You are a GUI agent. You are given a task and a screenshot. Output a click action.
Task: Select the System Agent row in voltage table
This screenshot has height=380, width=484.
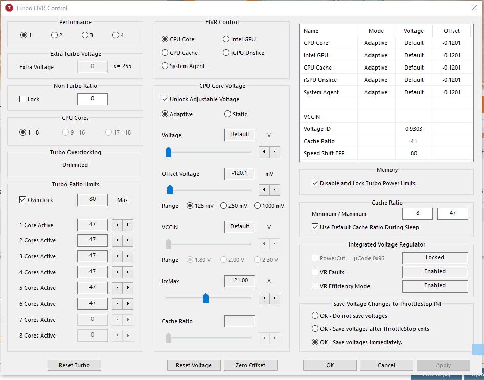[x=386, y=92]
